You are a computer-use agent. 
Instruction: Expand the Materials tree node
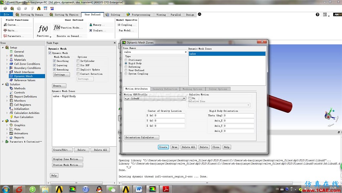click(7, 60)
